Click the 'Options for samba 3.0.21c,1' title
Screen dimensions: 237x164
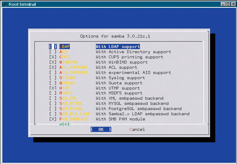[115, 36]
